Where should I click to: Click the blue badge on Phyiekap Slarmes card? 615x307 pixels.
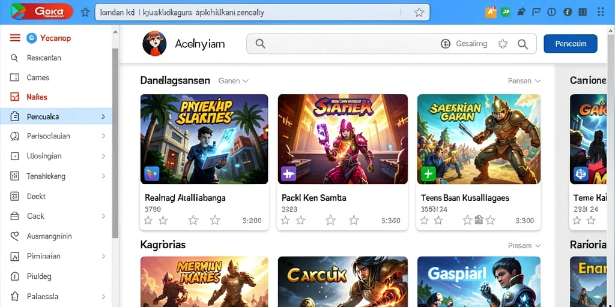151,173
